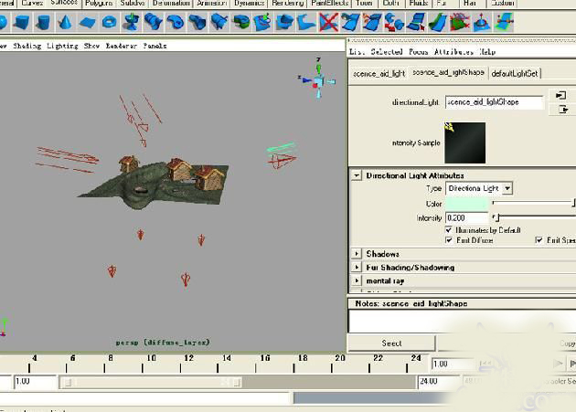Viewport: 576px width, 412px height.
Task: Click the Select button
Action: [391, 343]
